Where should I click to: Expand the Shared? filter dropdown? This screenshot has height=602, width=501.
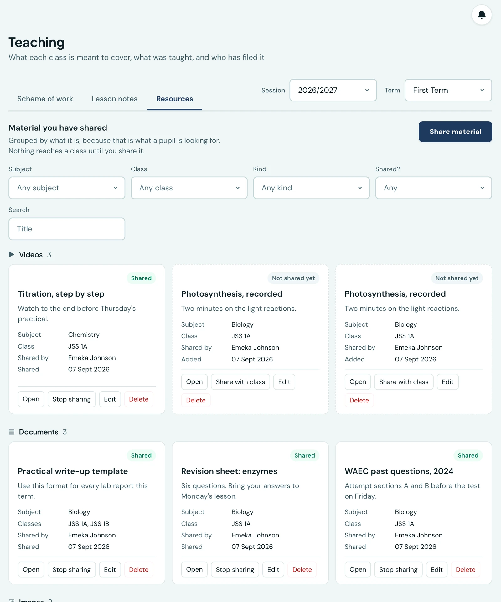tap(434, 188)
